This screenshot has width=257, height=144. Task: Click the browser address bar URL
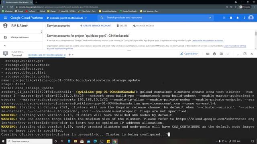pyautogui.click(x=59, y=7)
